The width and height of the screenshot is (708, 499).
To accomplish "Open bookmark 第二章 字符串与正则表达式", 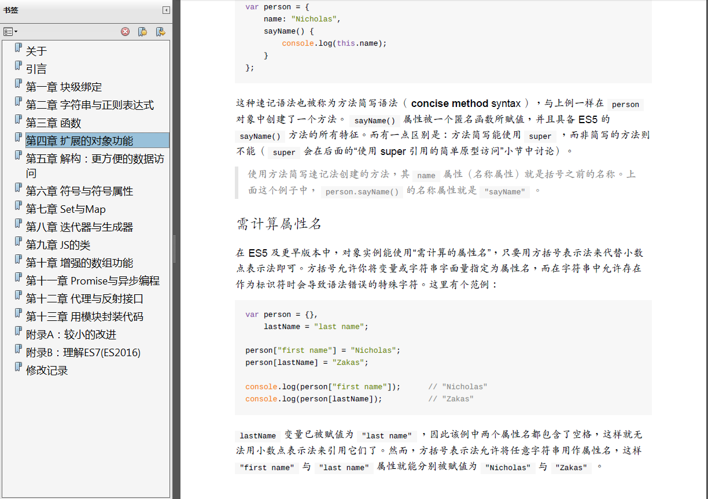I will point(90,105).
